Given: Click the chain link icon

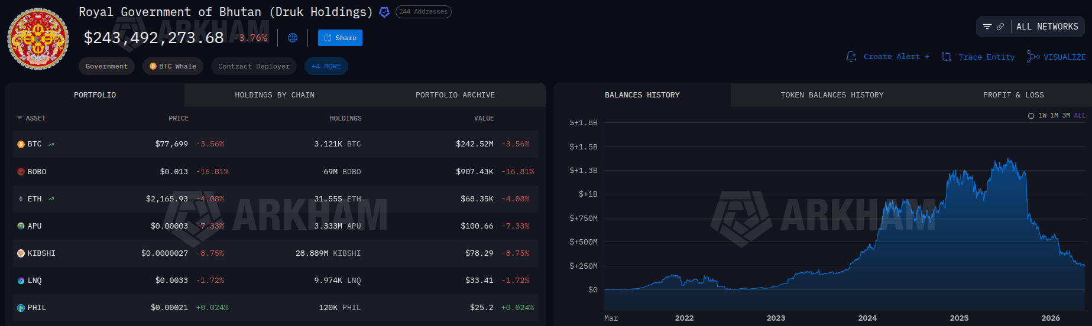Looking at the screenshot, I should tap(1000, 27).
